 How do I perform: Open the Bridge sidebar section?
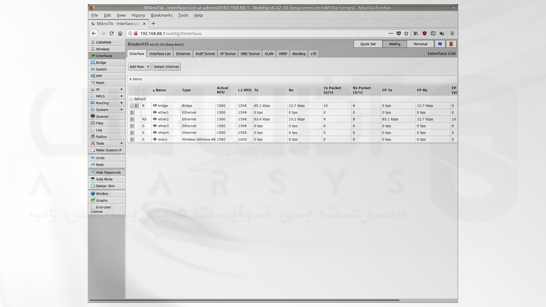(107, 63)
